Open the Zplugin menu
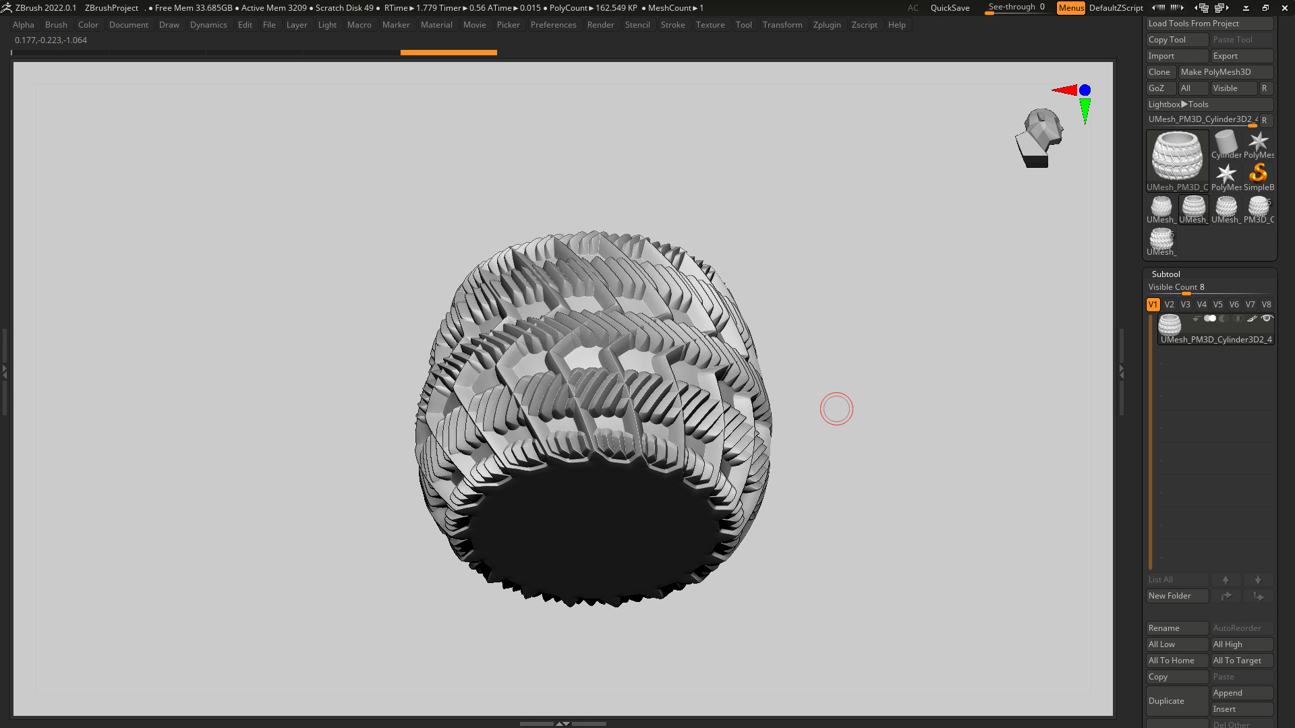1295x728 pixels. (x=827, y=25)
